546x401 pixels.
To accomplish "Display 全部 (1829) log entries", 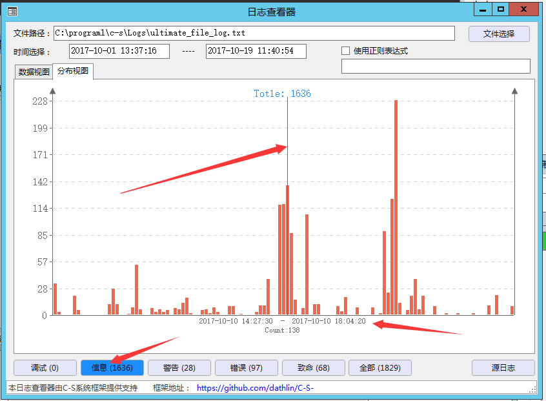I will point(380,368).
